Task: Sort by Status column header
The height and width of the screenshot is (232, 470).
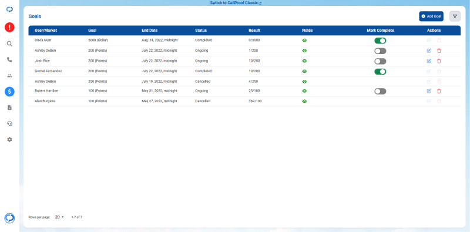Action: tap(201, 31)
